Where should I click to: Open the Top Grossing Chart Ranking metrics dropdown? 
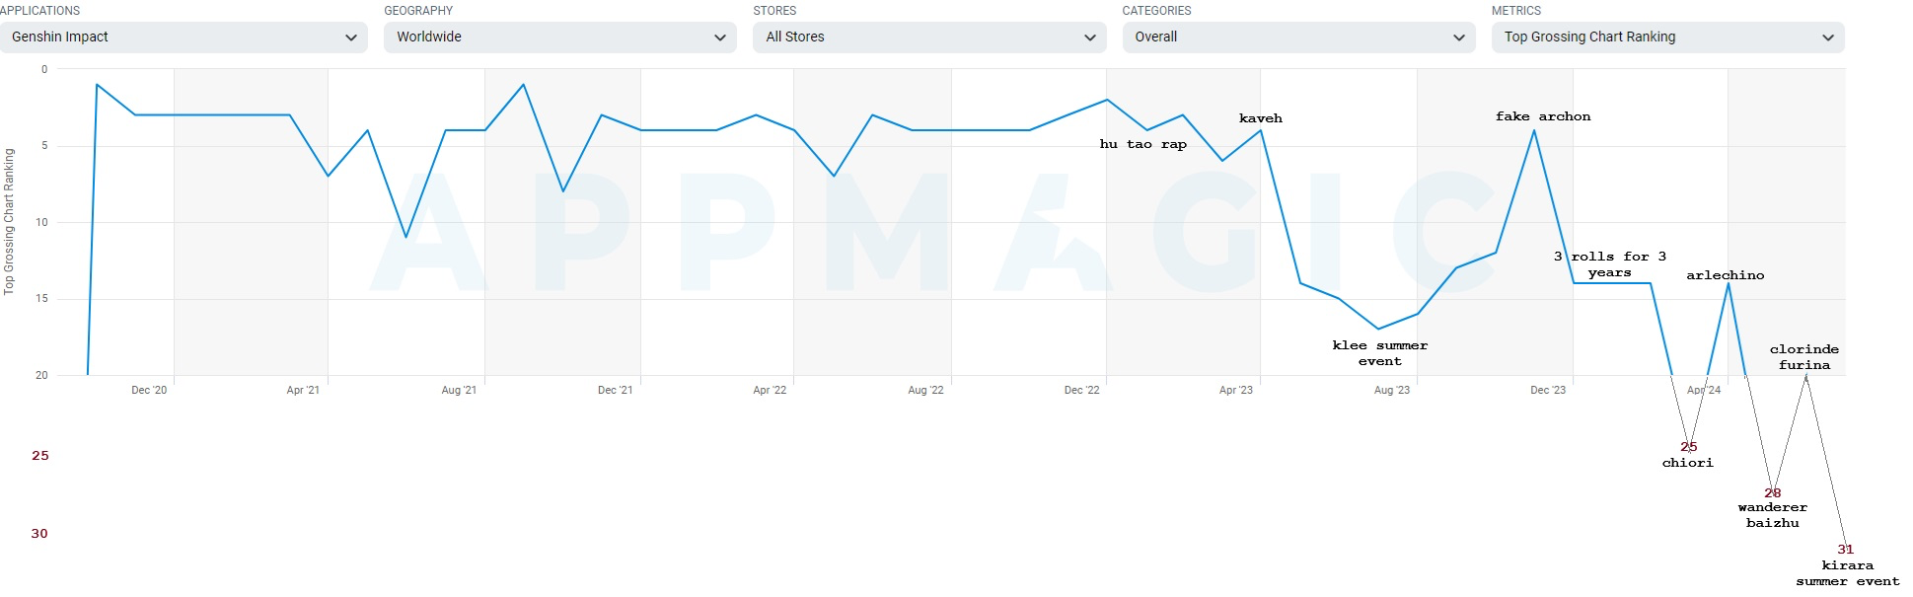click(1668, 37)
